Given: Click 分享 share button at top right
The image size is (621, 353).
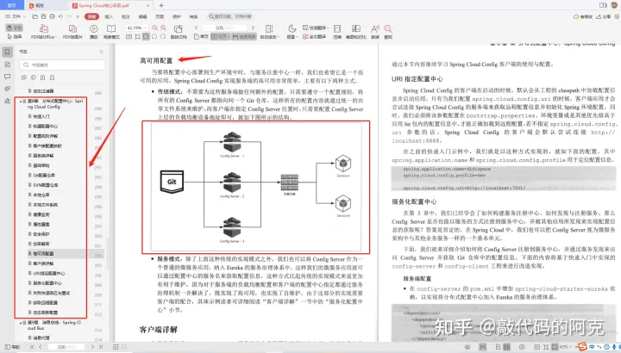Looking at the screenshot, I should [x=604, y=16].
